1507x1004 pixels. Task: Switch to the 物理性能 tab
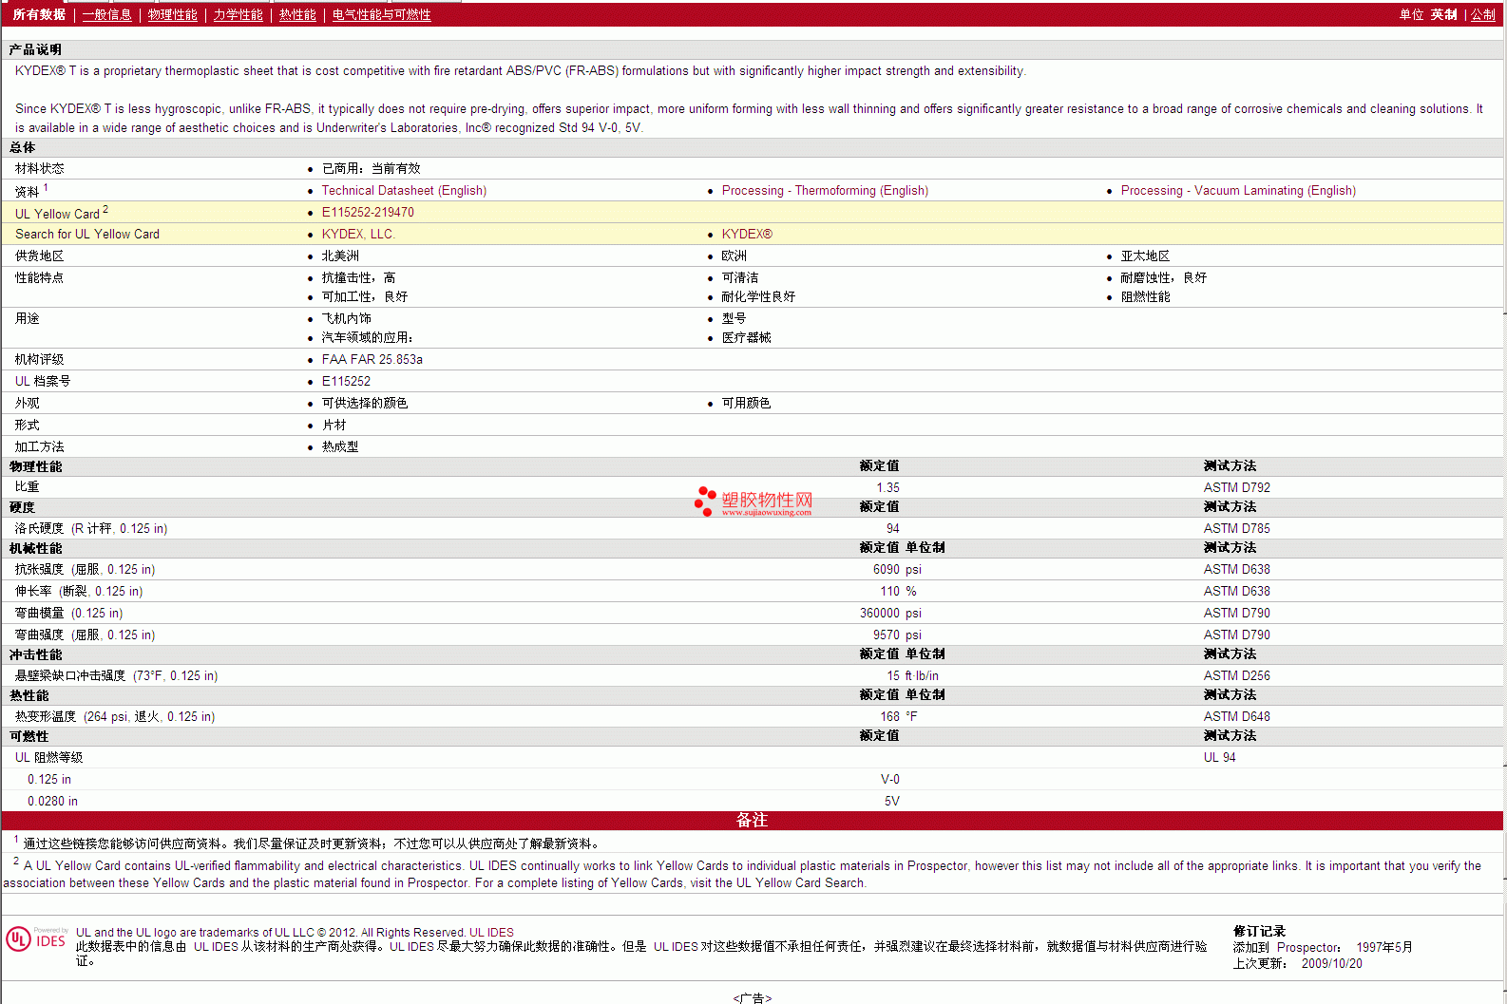click(x=173, y=15)
